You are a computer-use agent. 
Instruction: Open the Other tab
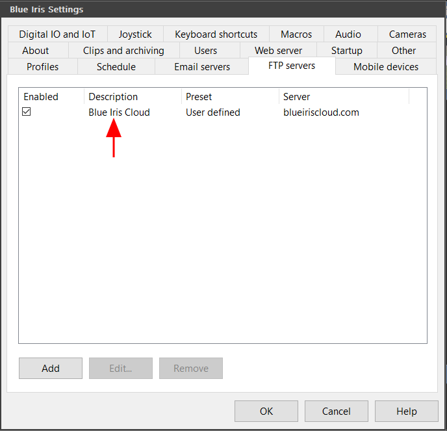[x=407, y=50]
